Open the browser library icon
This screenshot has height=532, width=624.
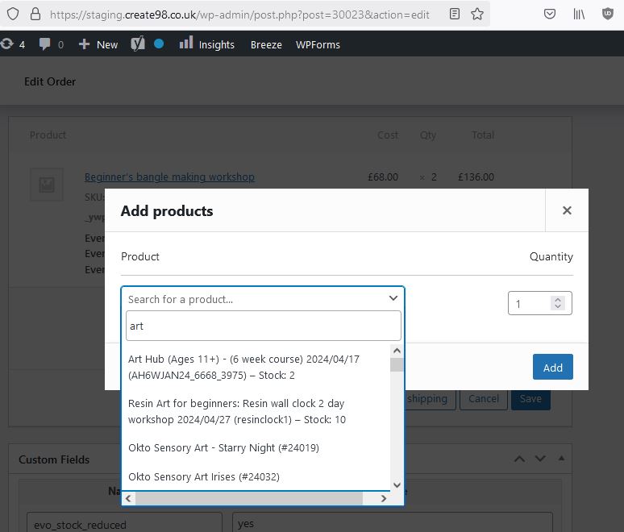click(579, 15)
